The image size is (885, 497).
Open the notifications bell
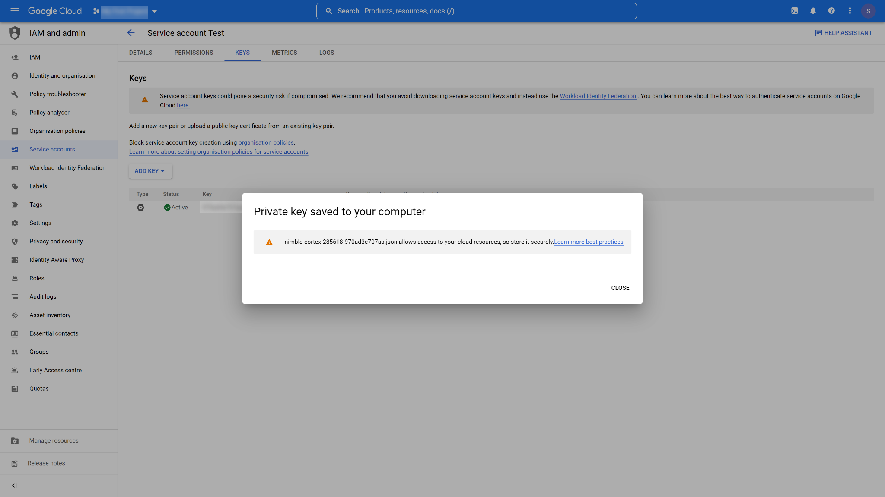coord(813,11)
